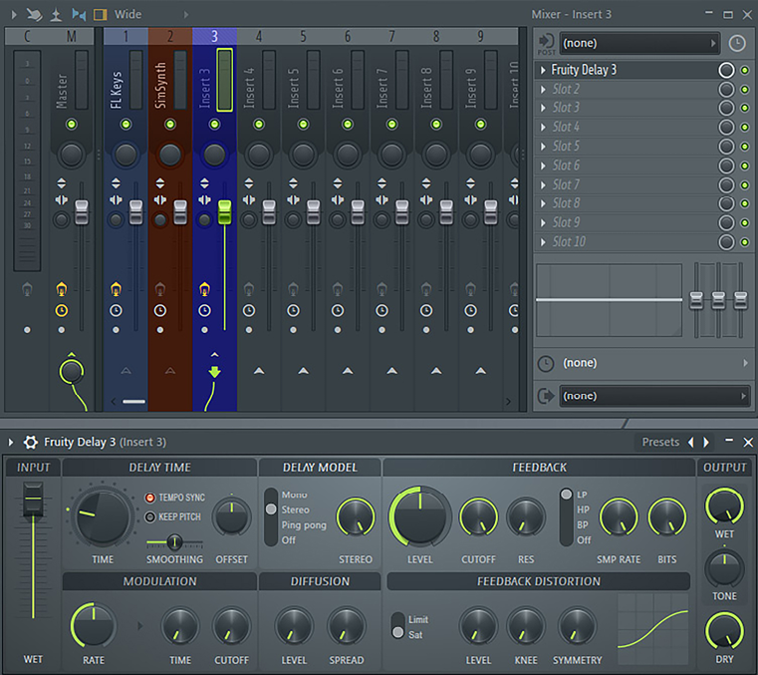The image size is (758, 675).
Task: Select Mono delay model
Action: (295, 495)
